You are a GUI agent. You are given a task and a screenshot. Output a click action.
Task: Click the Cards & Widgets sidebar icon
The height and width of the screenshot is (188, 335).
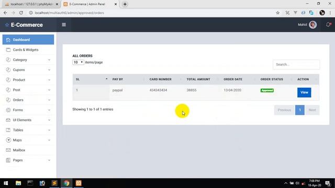pyautogui.click(x=8, y=50)
